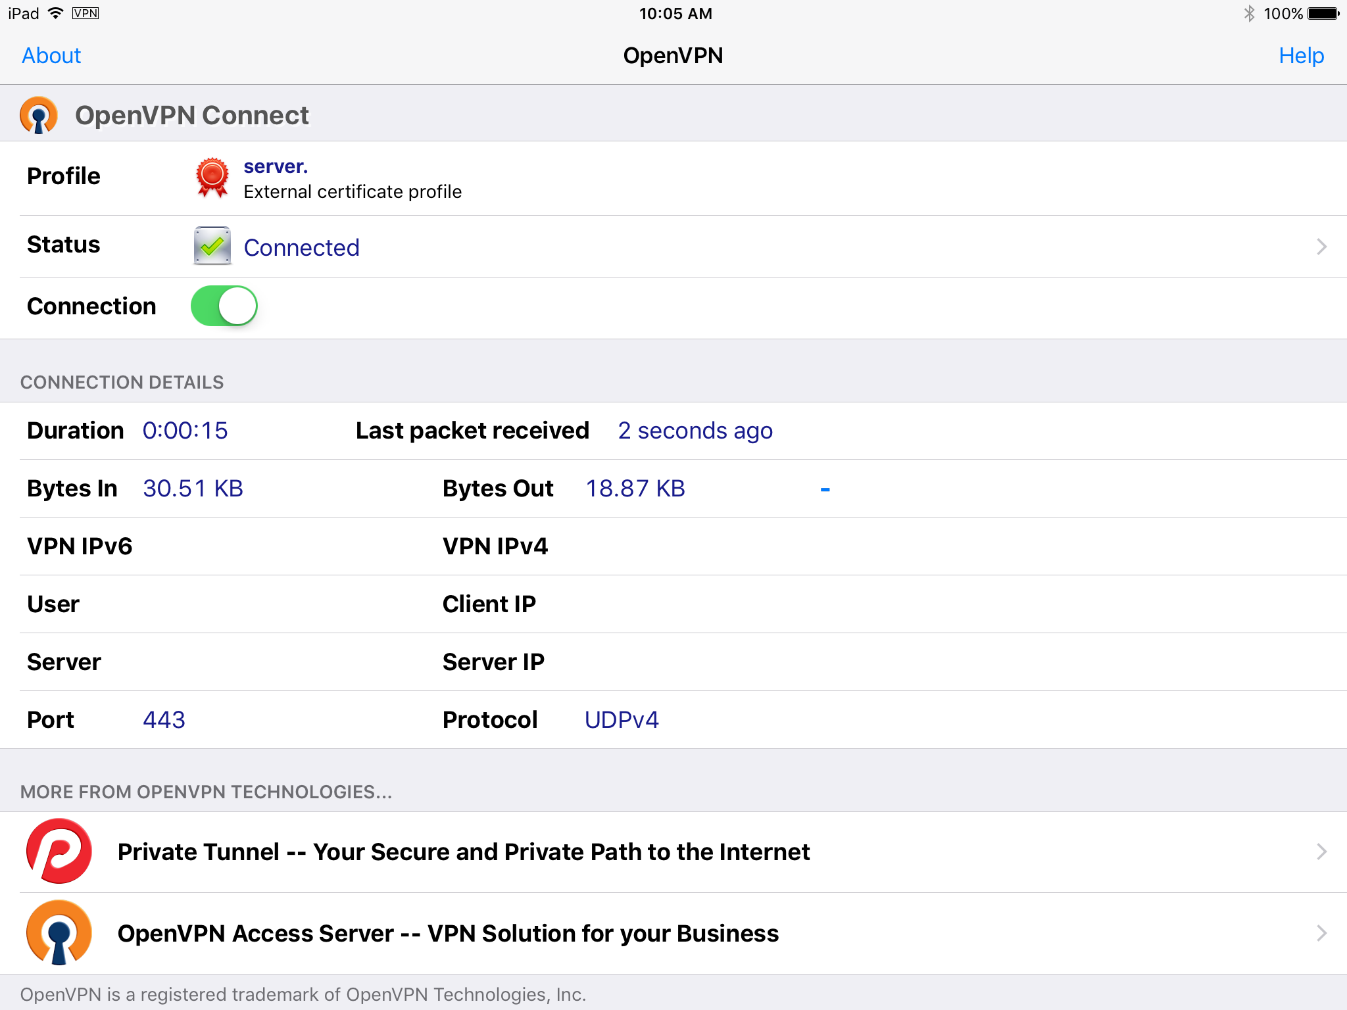Screen dimensions: 1347x1010
Task: Select the server. profile name
Action: tap(276, 166)
